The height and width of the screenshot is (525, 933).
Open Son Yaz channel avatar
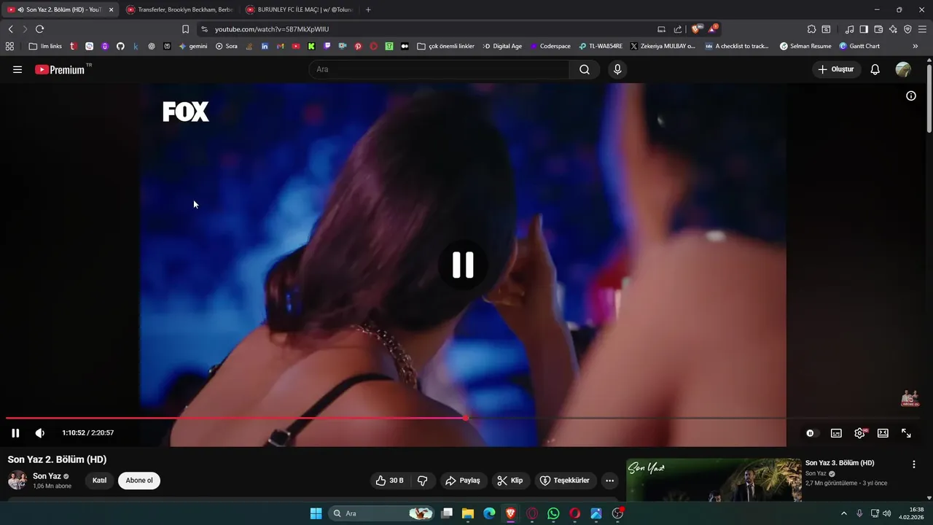[x=17, y=480]
